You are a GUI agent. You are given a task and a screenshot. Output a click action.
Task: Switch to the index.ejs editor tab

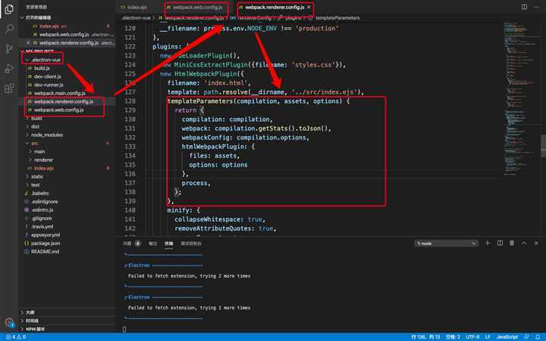(x=134, y=7)
